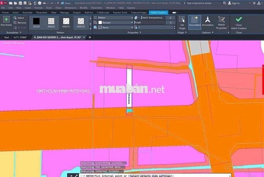This screenshot has height=177, width=264.
Task: Click the Angle slider field
Action: (x=149, y=22)
